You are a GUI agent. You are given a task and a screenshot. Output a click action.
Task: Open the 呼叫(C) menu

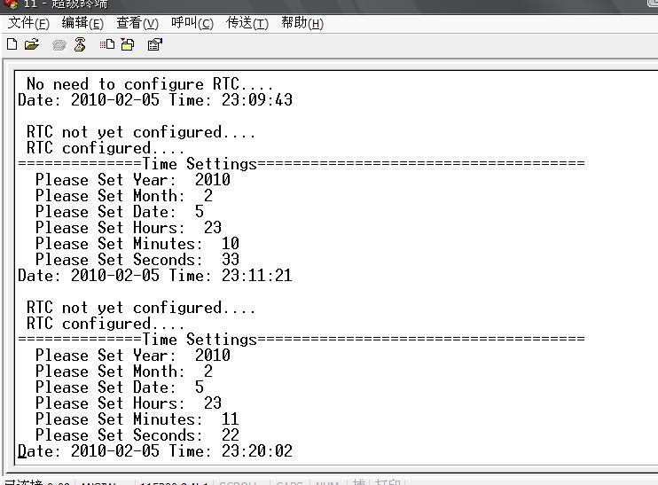192,23
